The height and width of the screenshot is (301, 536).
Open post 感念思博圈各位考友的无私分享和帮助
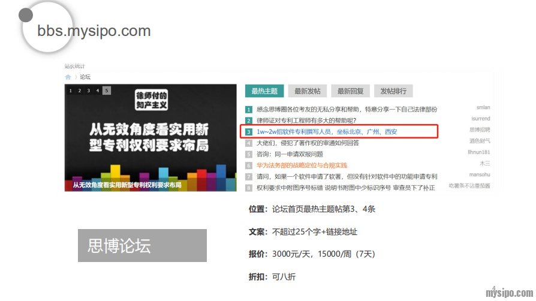[x=347, y=110]
